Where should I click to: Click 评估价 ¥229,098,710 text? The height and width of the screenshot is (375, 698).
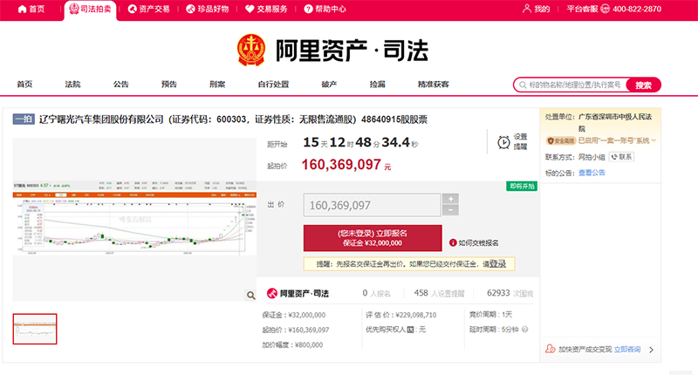click(401, 315)
